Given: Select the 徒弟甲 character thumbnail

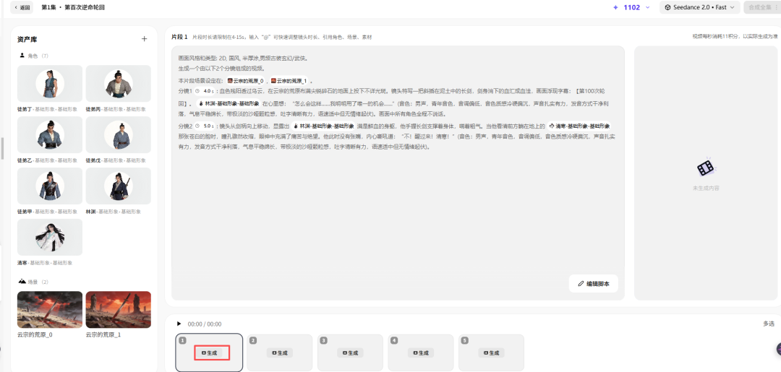Looking at the screenshot, I should tap(50, 186).
